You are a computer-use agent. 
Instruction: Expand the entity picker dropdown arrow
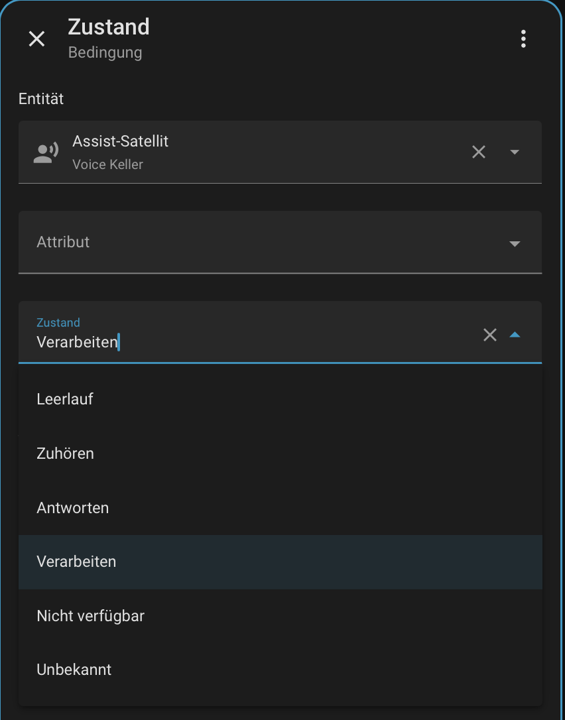click(x=515, y=152)
